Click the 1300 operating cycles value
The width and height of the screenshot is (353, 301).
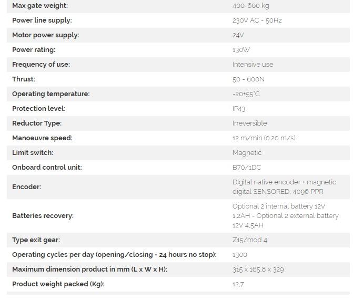click(x=240, y=255)
